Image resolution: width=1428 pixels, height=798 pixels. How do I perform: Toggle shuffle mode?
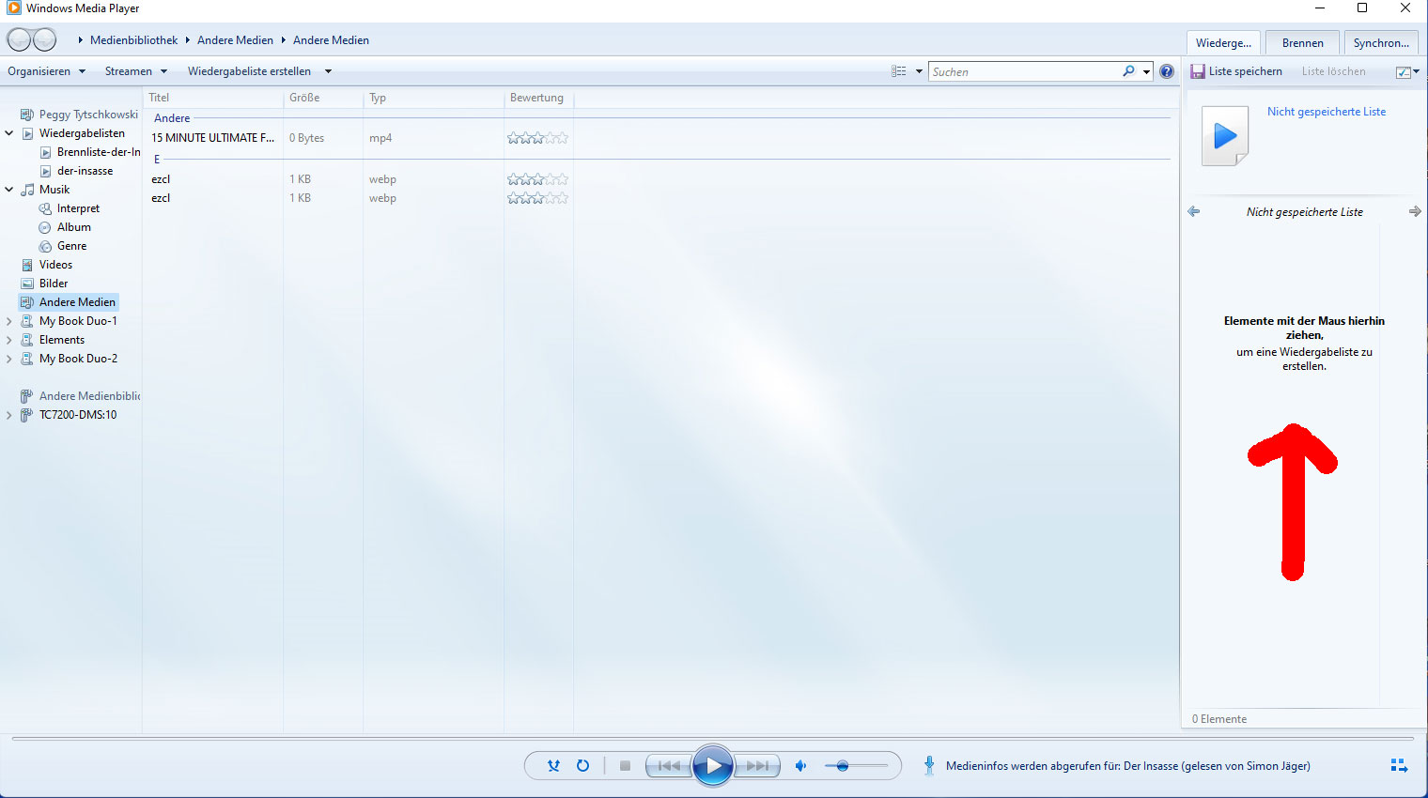553,766
